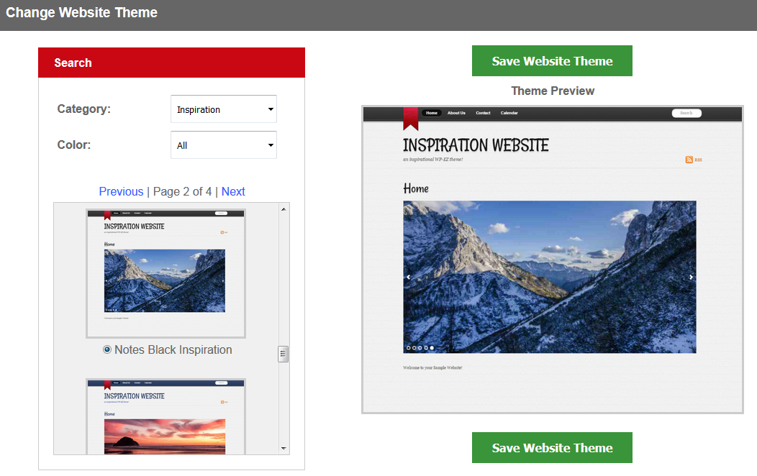Click the bottom Save Website Theme button

point(552,447)
